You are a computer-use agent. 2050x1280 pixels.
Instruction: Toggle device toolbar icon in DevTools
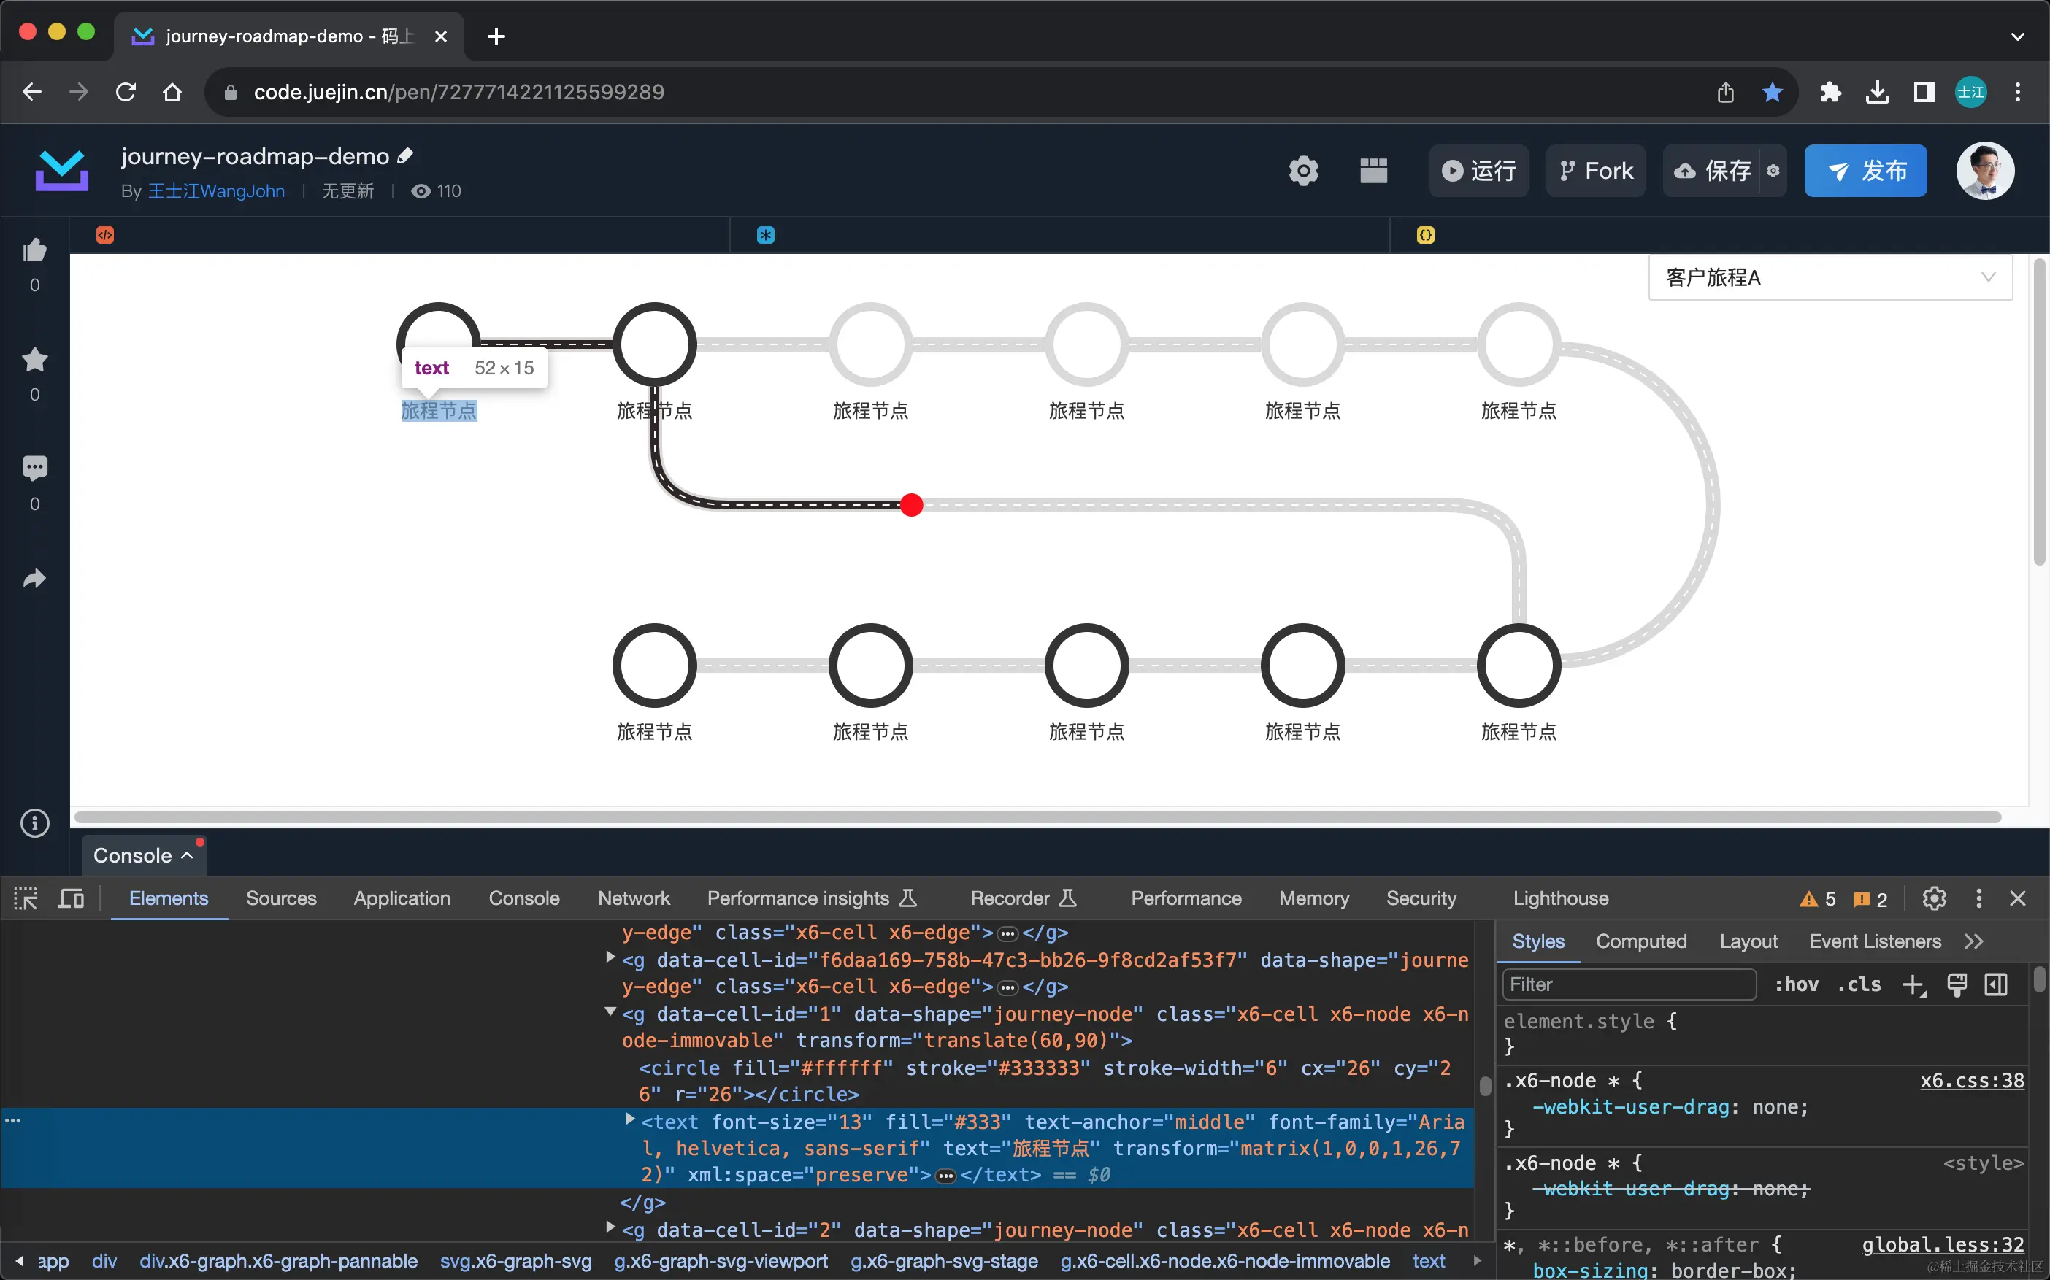click(71, 898)
